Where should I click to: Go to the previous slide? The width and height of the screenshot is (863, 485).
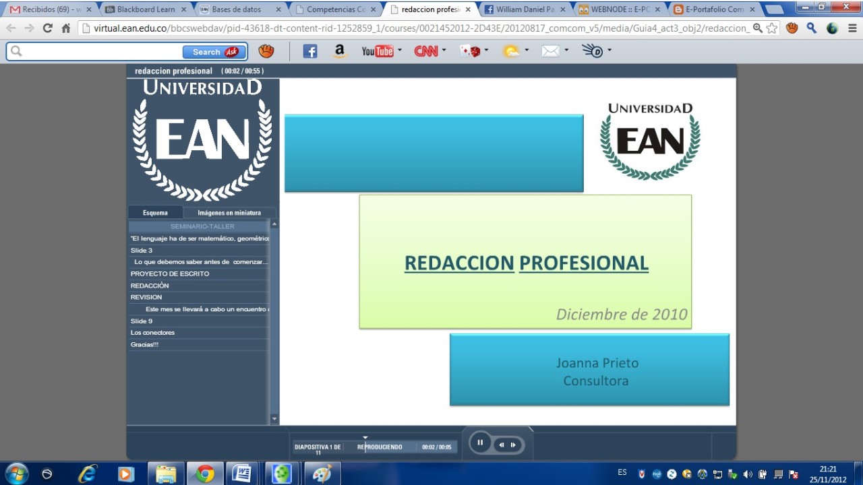click(x=501, y=445)
